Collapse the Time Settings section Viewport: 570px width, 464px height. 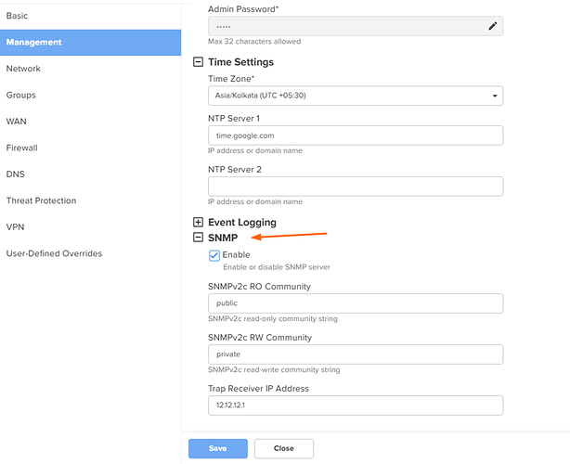click(198, 62)
